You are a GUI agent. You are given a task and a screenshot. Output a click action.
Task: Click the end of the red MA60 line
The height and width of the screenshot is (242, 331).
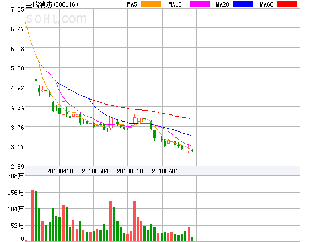point(191,119)
